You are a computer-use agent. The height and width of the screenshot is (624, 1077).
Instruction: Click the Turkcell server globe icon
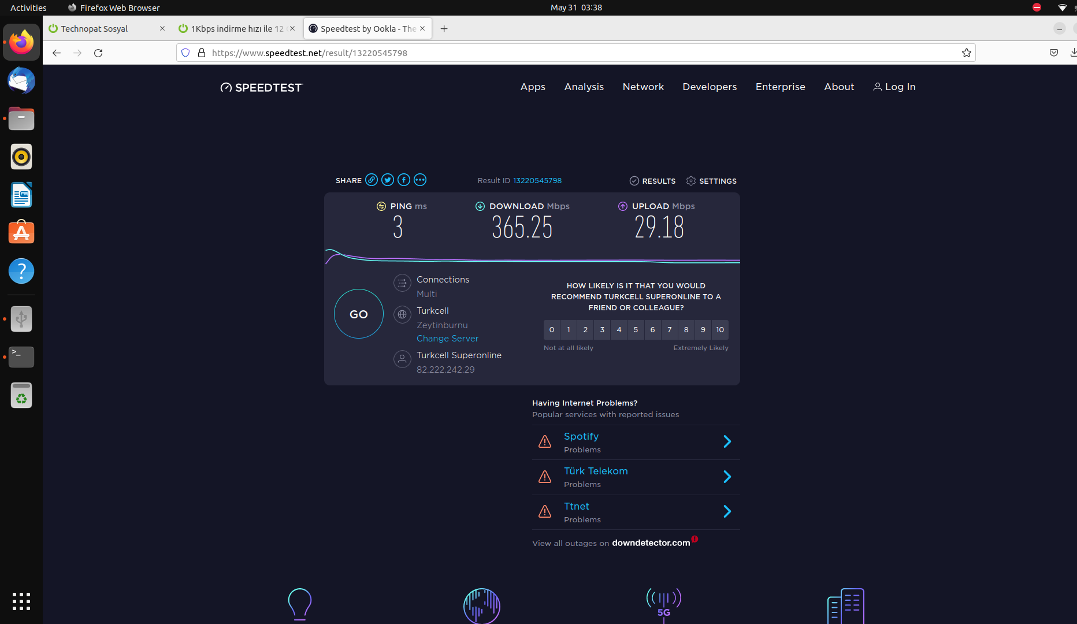[x=402, y=314]
